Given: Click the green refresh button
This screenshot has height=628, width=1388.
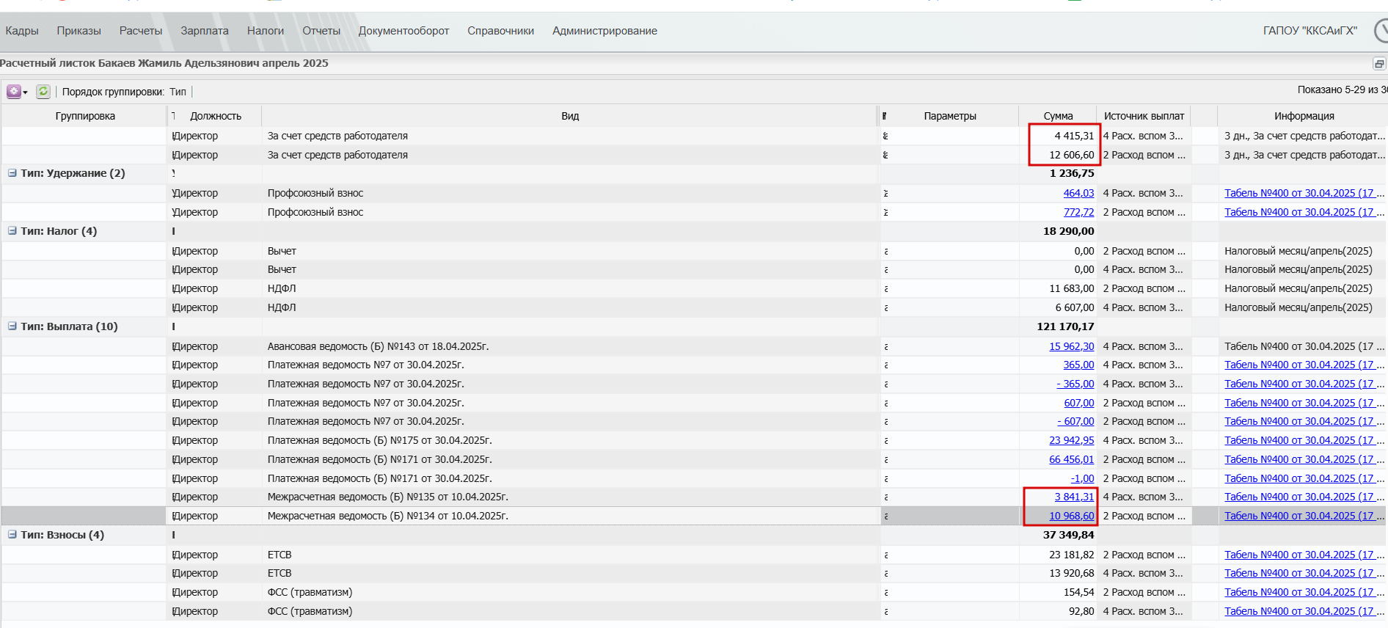Looking at the screenshot, I should pyautogui.click(x=43, y=92).
